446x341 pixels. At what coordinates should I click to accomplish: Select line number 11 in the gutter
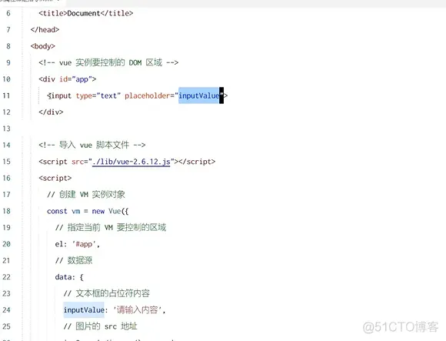click(6, 95)
